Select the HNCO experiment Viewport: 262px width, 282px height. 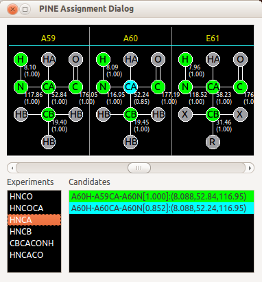point(34,197)
